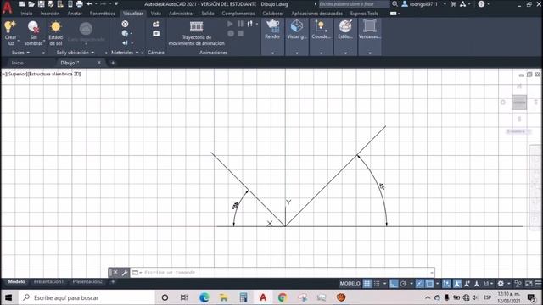Open the Administrar ribbon tab
The image size is (543, 305).
coord(181,14)
